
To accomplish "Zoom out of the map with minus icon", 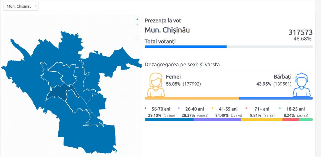I will pyautogui.click(x=137, y=39).
